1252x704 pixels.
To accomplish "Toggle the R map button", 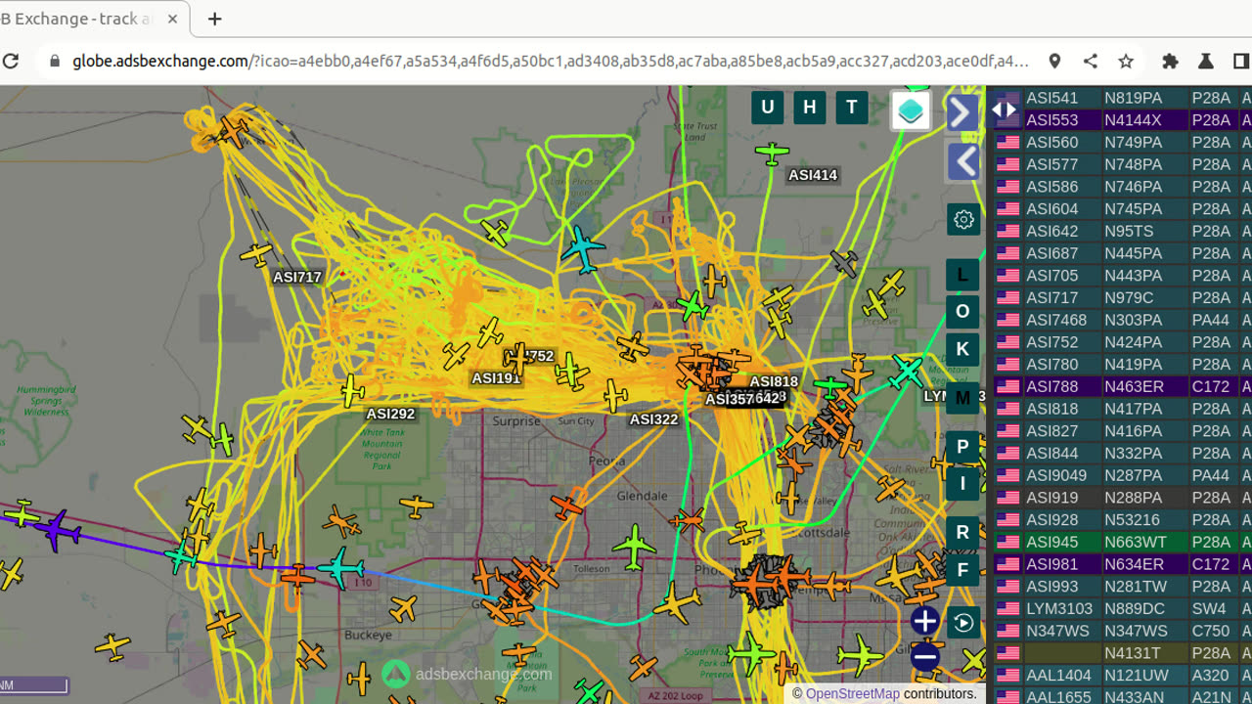I will [x=963, y=533].
